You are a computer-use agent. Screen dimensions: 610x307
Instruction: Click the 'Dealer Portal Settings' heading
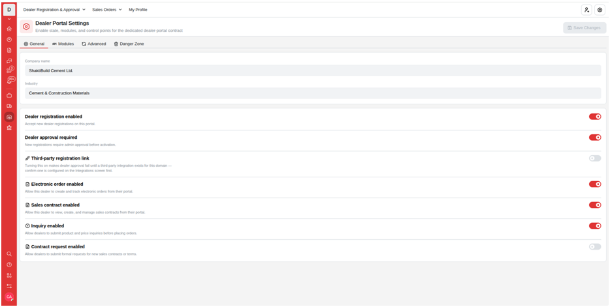pos(62,23)
